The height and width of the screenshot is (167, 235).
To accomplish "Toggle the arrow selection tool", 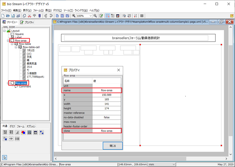I will [4, 157].
